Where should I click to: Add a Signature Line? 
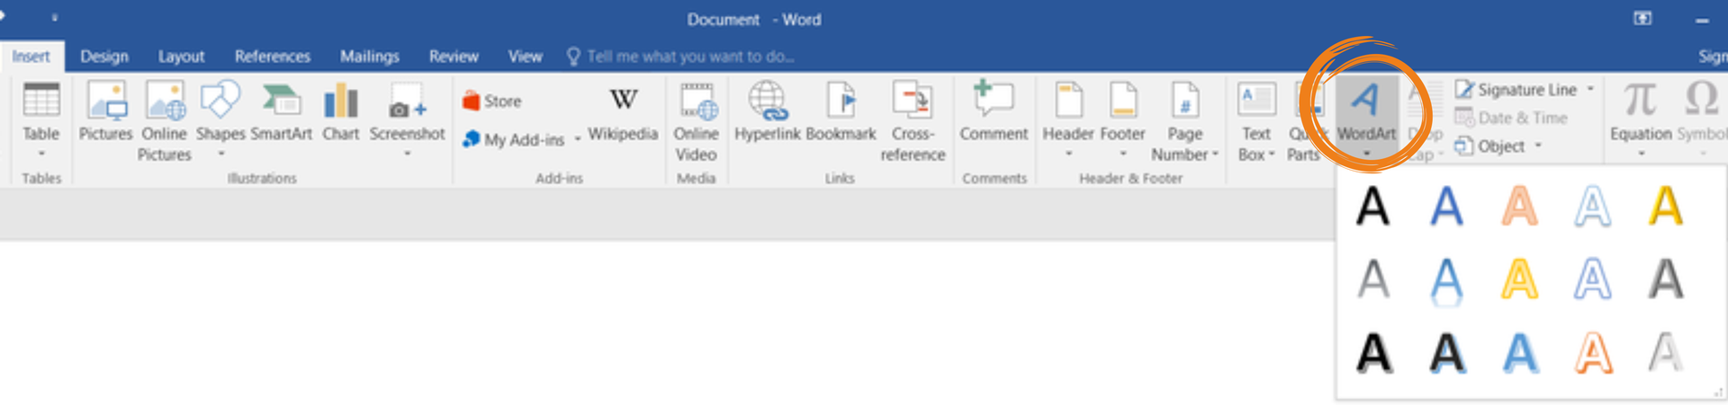[1516, 90]
